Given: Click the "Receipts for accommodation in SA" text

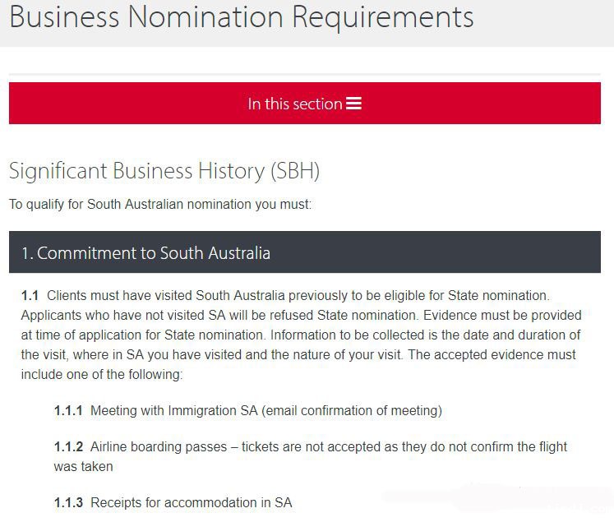Looking at the screenshot, I should [x=191, y=502].
